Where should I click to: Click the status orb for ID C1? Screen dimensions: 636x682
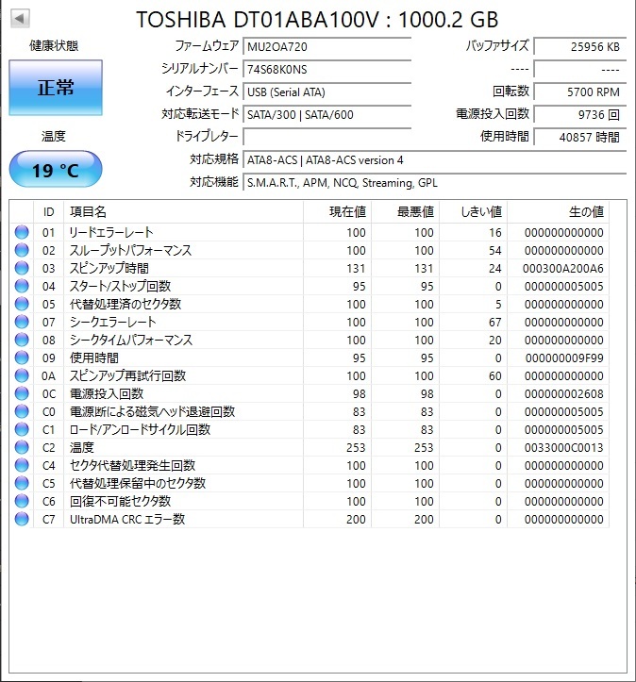coord(22,429)
